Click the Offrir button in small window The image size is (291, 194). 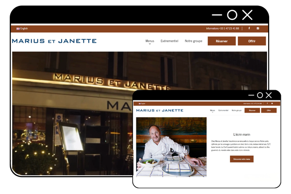[269, 110]
